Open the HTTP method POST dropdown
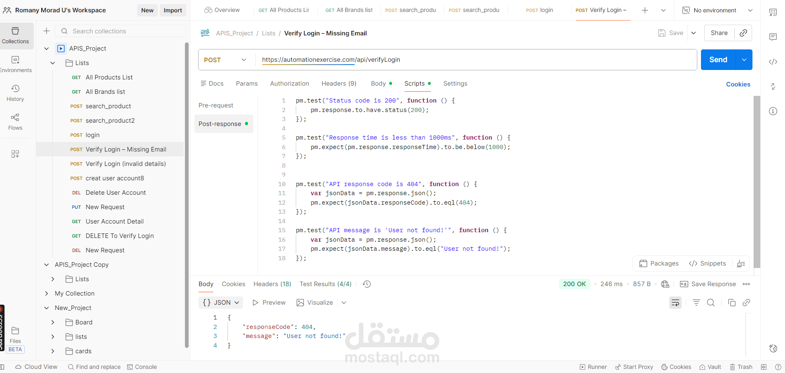 coord(225,60)
